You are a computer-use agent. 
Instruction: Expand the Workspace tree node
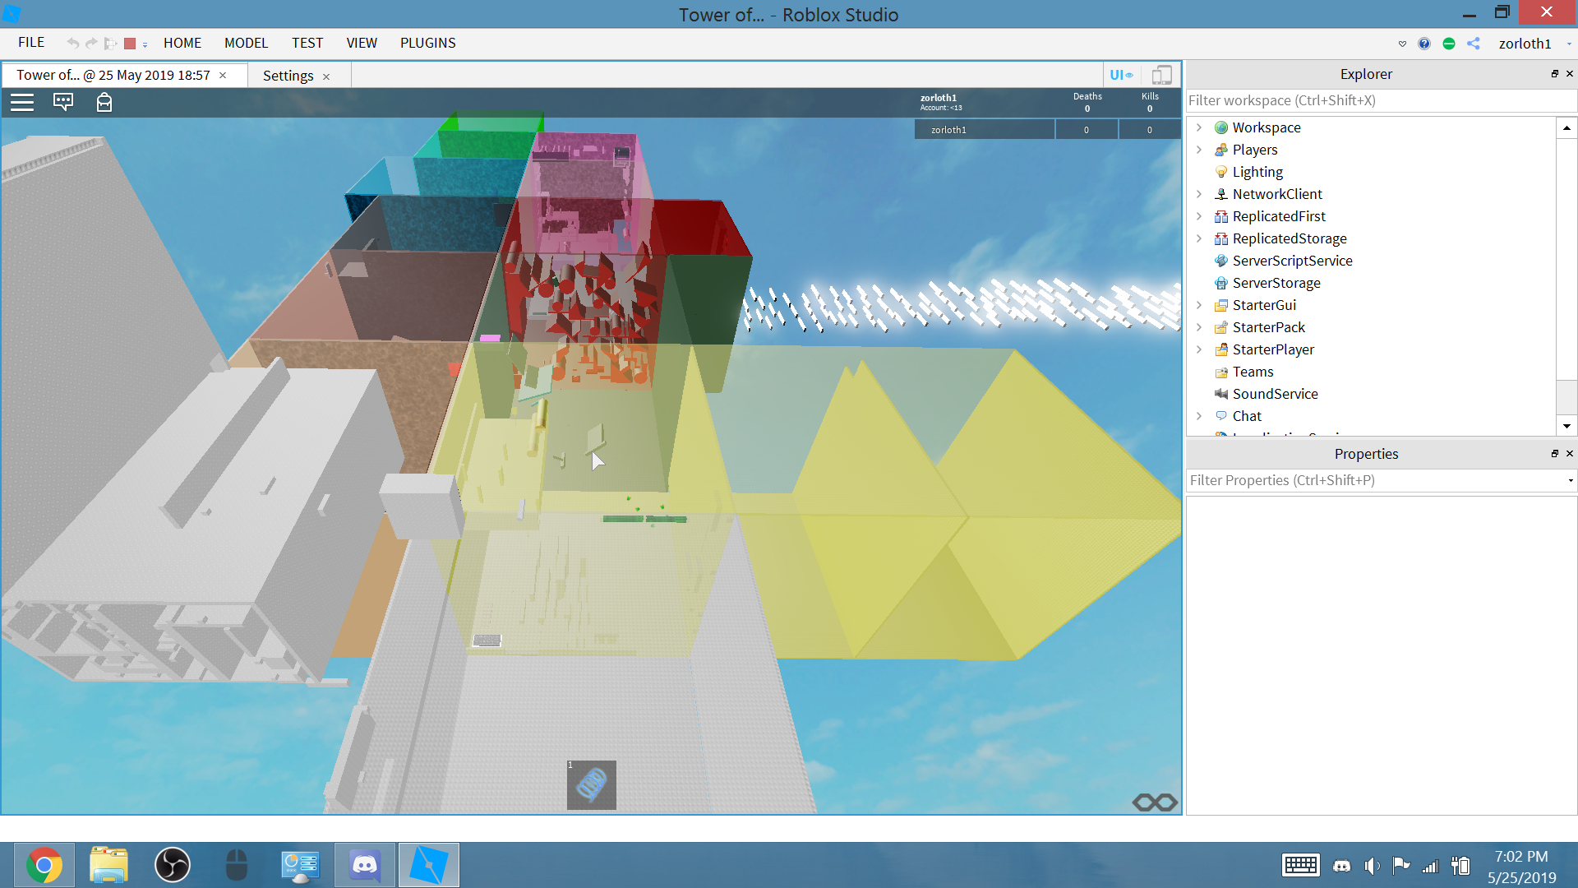(x=1199, y=127)
